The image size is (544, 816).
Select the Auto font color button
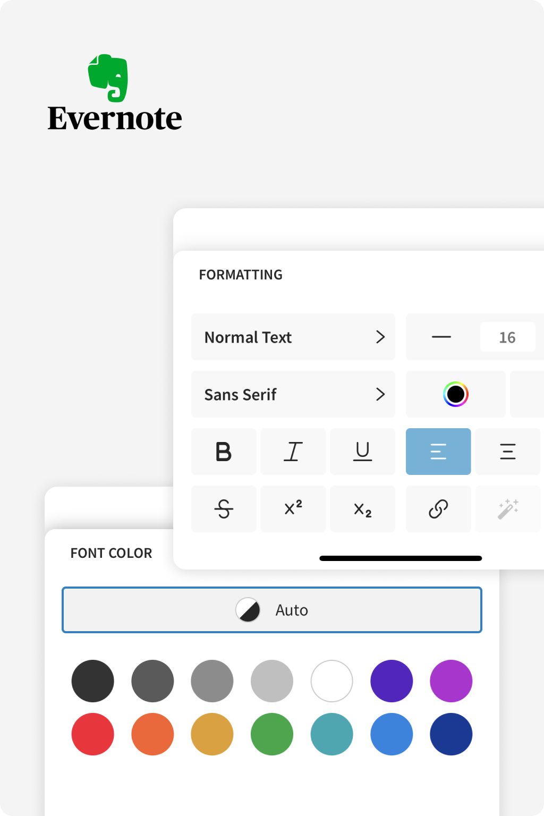272,610
